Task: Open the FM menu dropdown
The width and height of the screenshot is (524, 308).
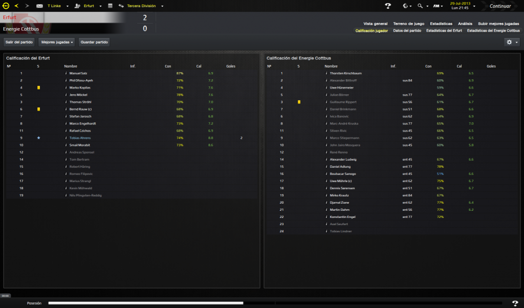Action: 438,6
